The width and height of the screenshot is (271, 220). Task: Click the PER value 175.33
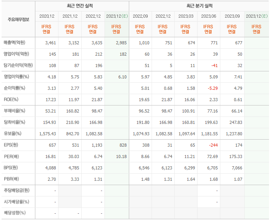(236, 157)
